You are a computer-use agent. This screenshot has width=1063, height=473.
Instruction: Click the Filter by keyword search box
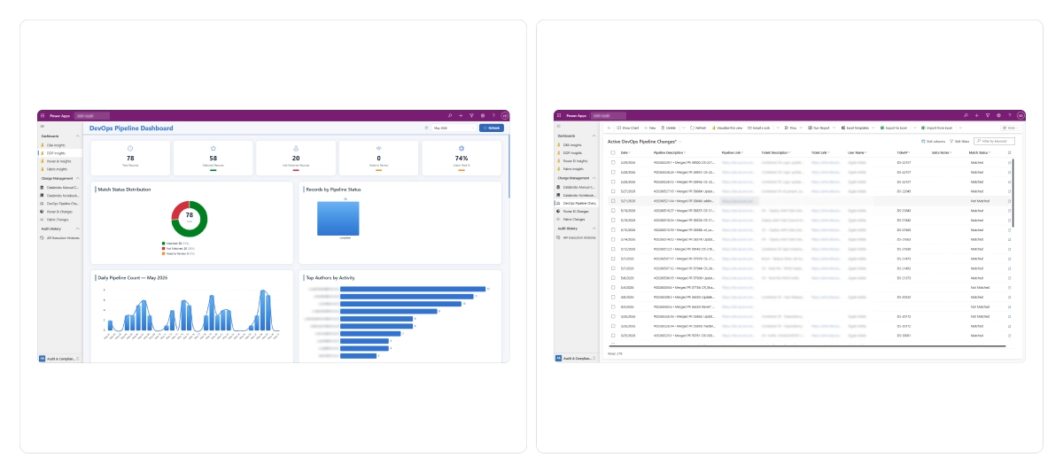(995, 142)
